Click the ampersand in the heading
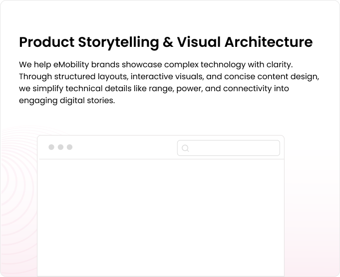This screenshot has width=340, height=277. [x=168, y=42]
